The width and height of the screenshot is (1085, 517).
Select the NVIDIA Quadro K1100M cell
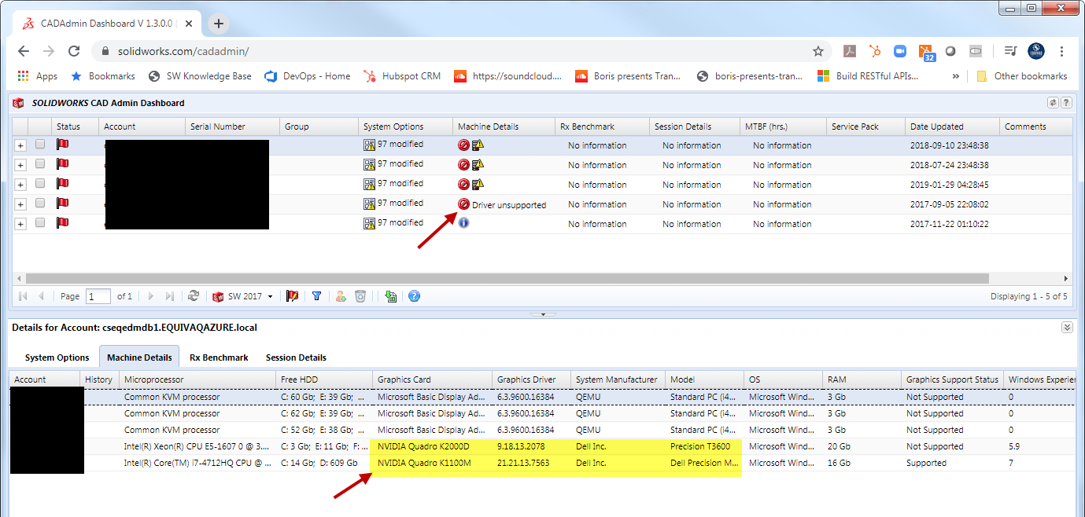click(x=432, y=463)
